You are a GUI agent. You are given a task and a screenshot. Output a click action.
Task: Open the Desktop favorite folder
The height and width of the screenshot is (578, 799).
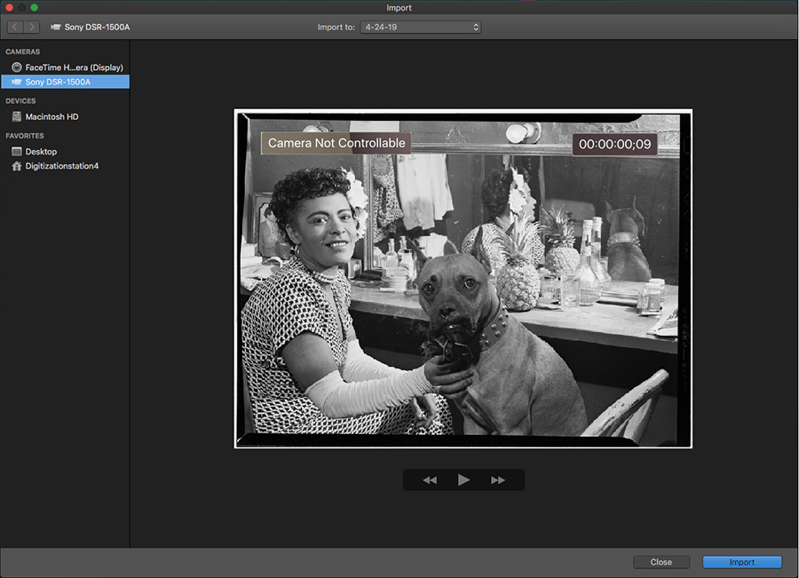[x=41, y=152]
